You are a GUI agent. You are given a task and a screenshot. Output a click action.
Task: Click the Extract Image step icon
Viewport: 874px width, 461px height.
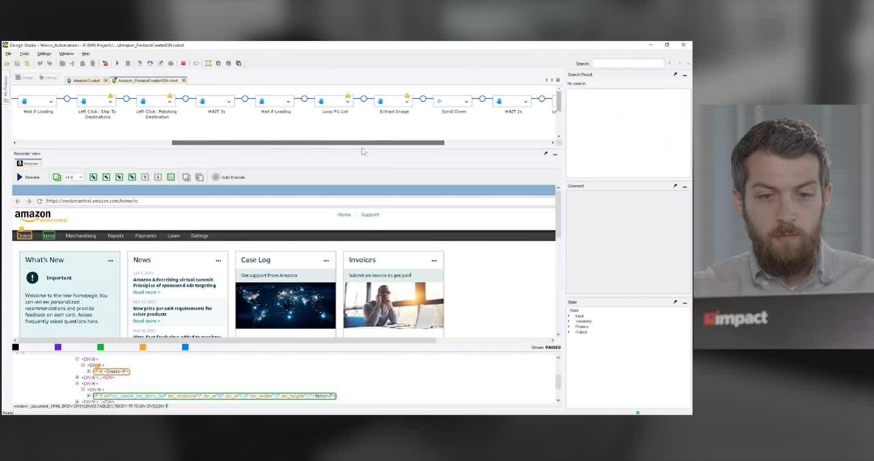click(x=380, y=101)
